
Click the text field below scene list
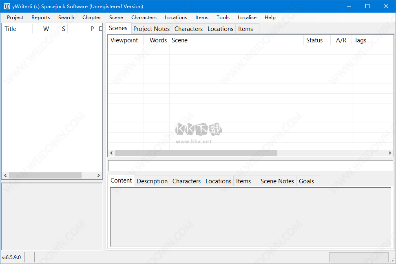250,166
